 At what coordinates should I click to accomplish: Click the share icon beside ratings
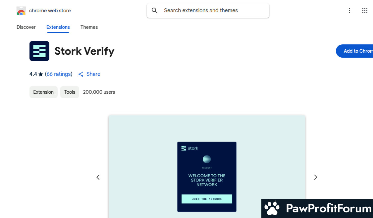pyautogui.click(x=81, y=74)
